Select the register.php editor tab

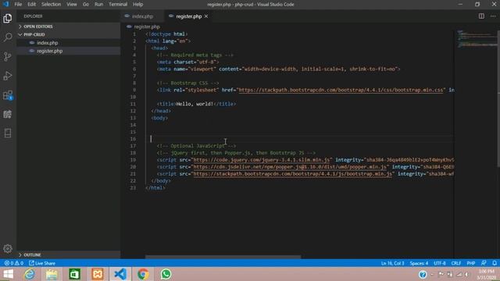pyautogui.click(x=188, y=16)
